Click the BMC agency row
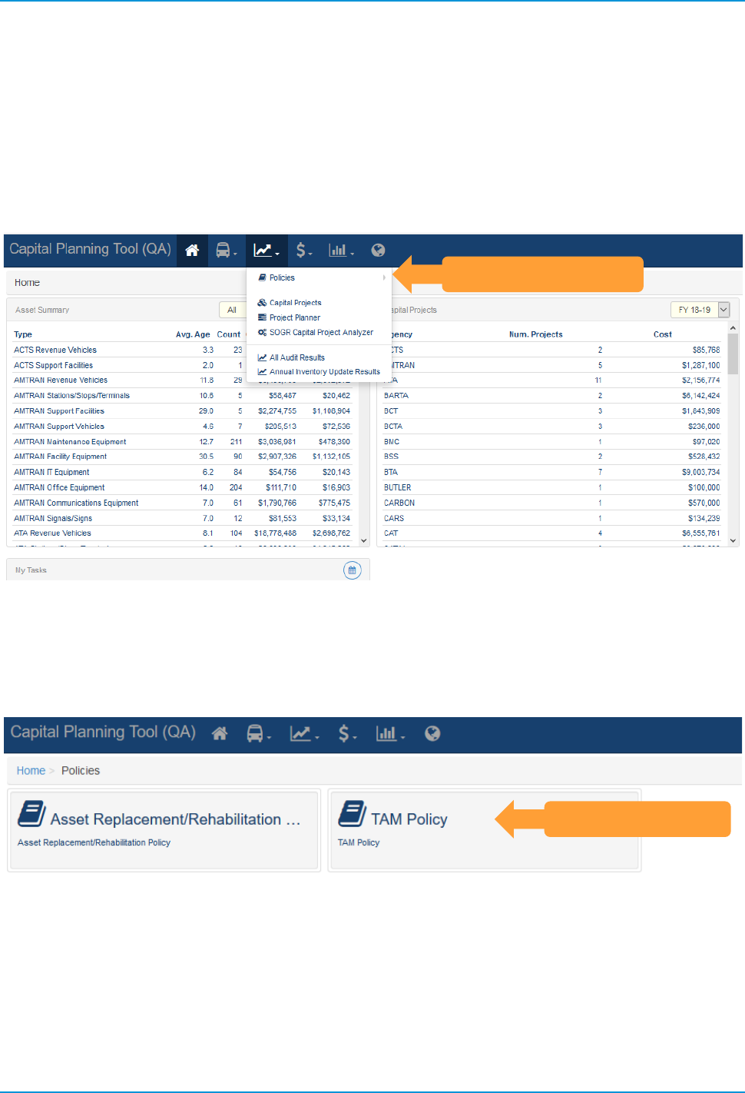Viewport: 745px width, 1093px height. [551, 442]
